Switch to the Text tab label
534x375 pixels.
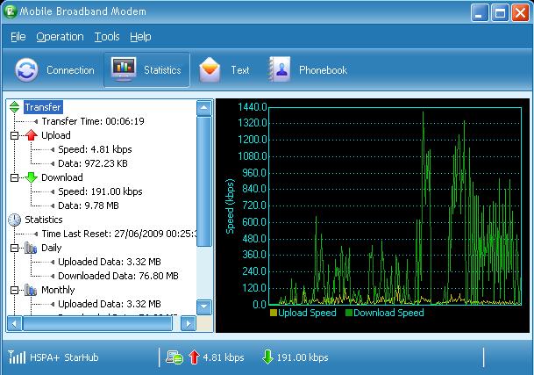click(240, 70)
